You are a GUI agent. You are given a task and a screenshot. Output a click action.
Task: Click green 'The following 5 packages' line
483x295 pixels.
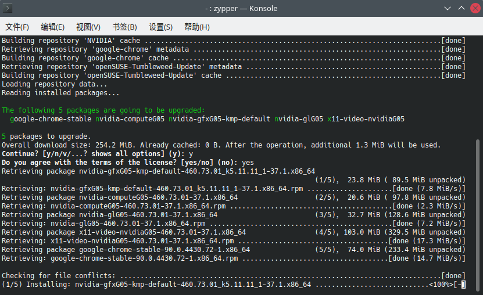coord(103,110)
